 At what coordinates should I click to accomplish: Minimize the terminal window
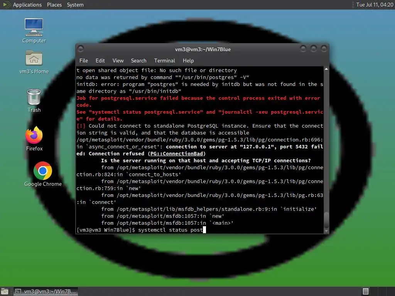coord(303,48)
